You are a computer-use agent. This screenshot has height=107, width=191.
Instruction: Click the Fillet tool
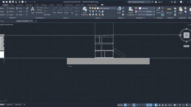19,11
